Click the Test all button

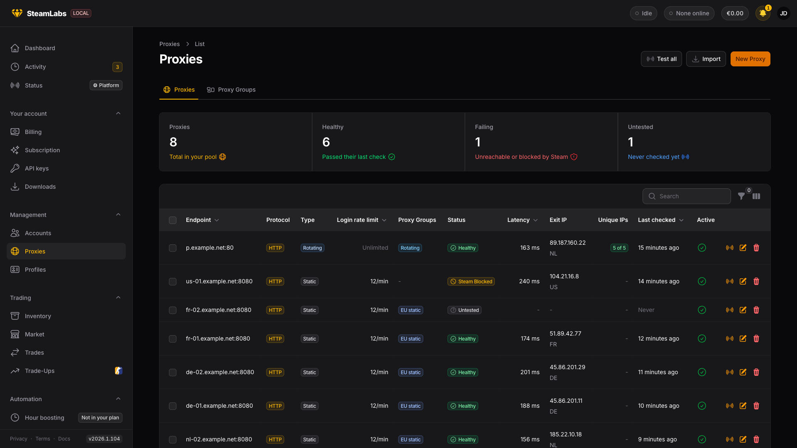coord(661,59)
